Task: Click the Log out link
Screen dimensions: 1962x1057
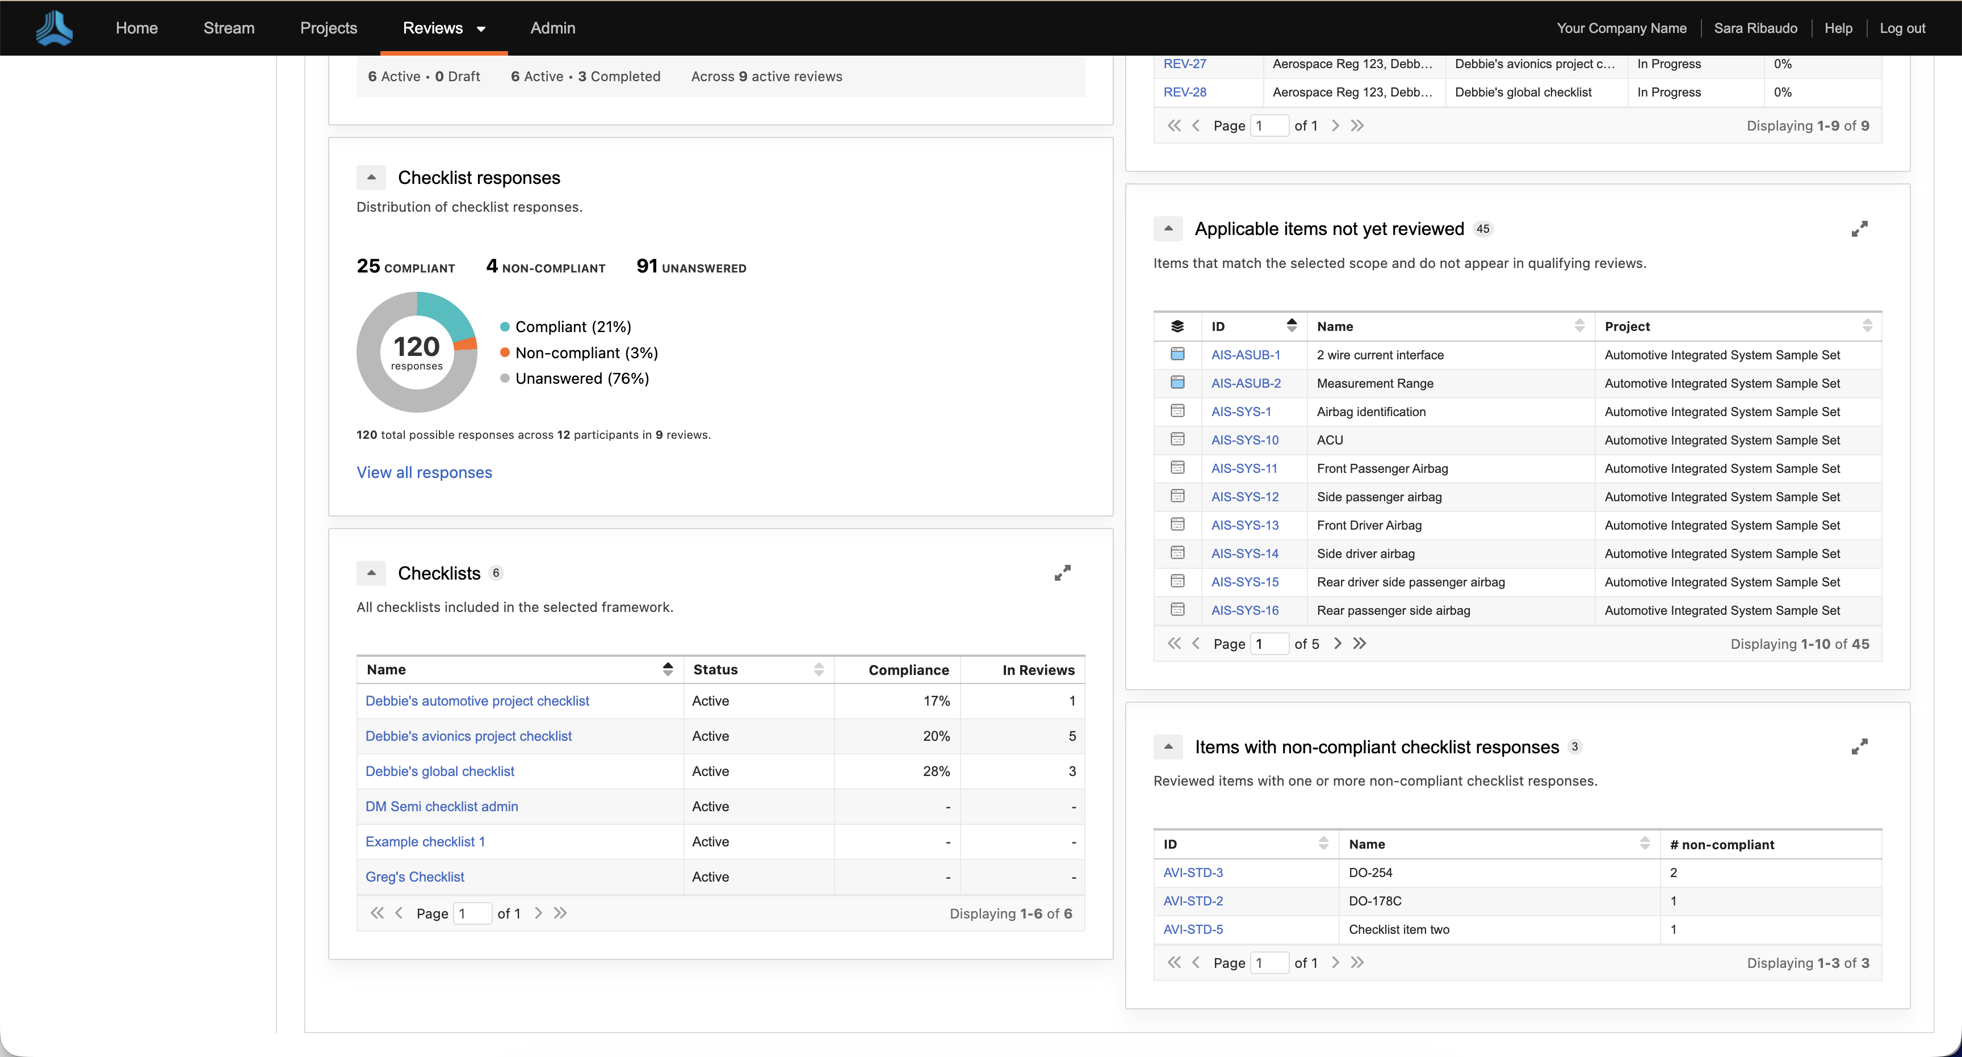Action: tap(1902, 28)
